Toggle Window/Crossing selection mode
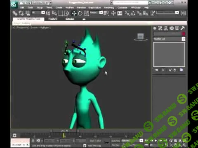 [67, 13]
